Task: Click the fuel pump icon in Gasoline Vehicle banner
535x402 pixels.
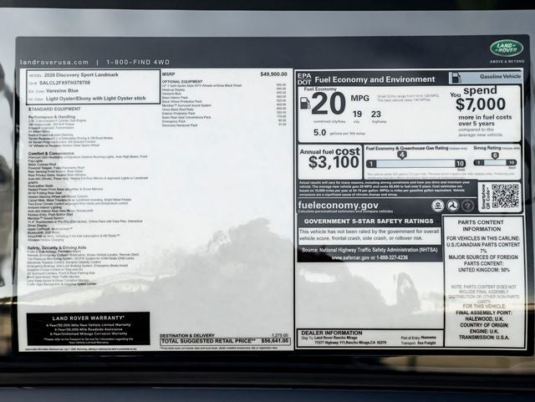Action: coord(455,78)
